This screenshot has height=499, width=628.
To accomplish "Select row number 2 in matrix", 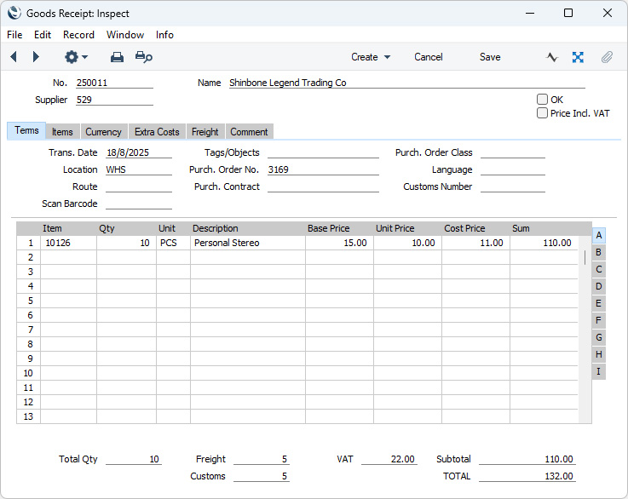I will pyautogui.click(x=29, y=257).
